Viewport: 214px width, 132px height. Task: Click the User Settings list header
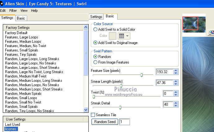point(43,119)
